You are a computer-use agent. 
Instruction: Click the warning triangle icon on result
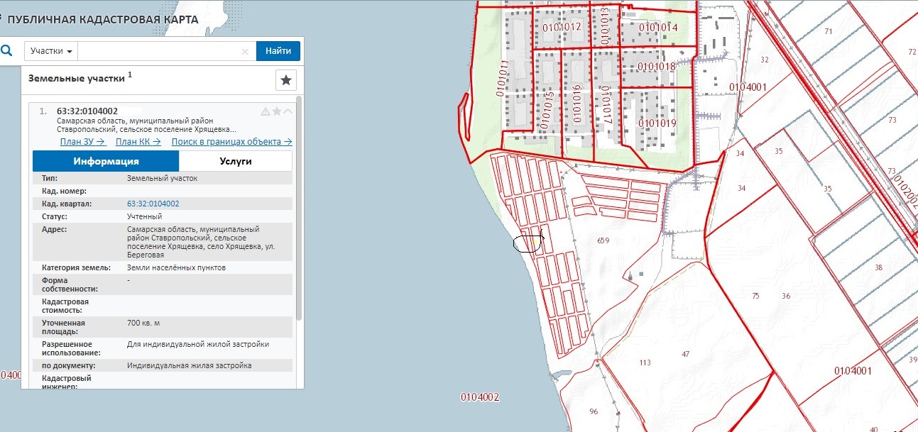pyautogui.click(x=266, y=111)
